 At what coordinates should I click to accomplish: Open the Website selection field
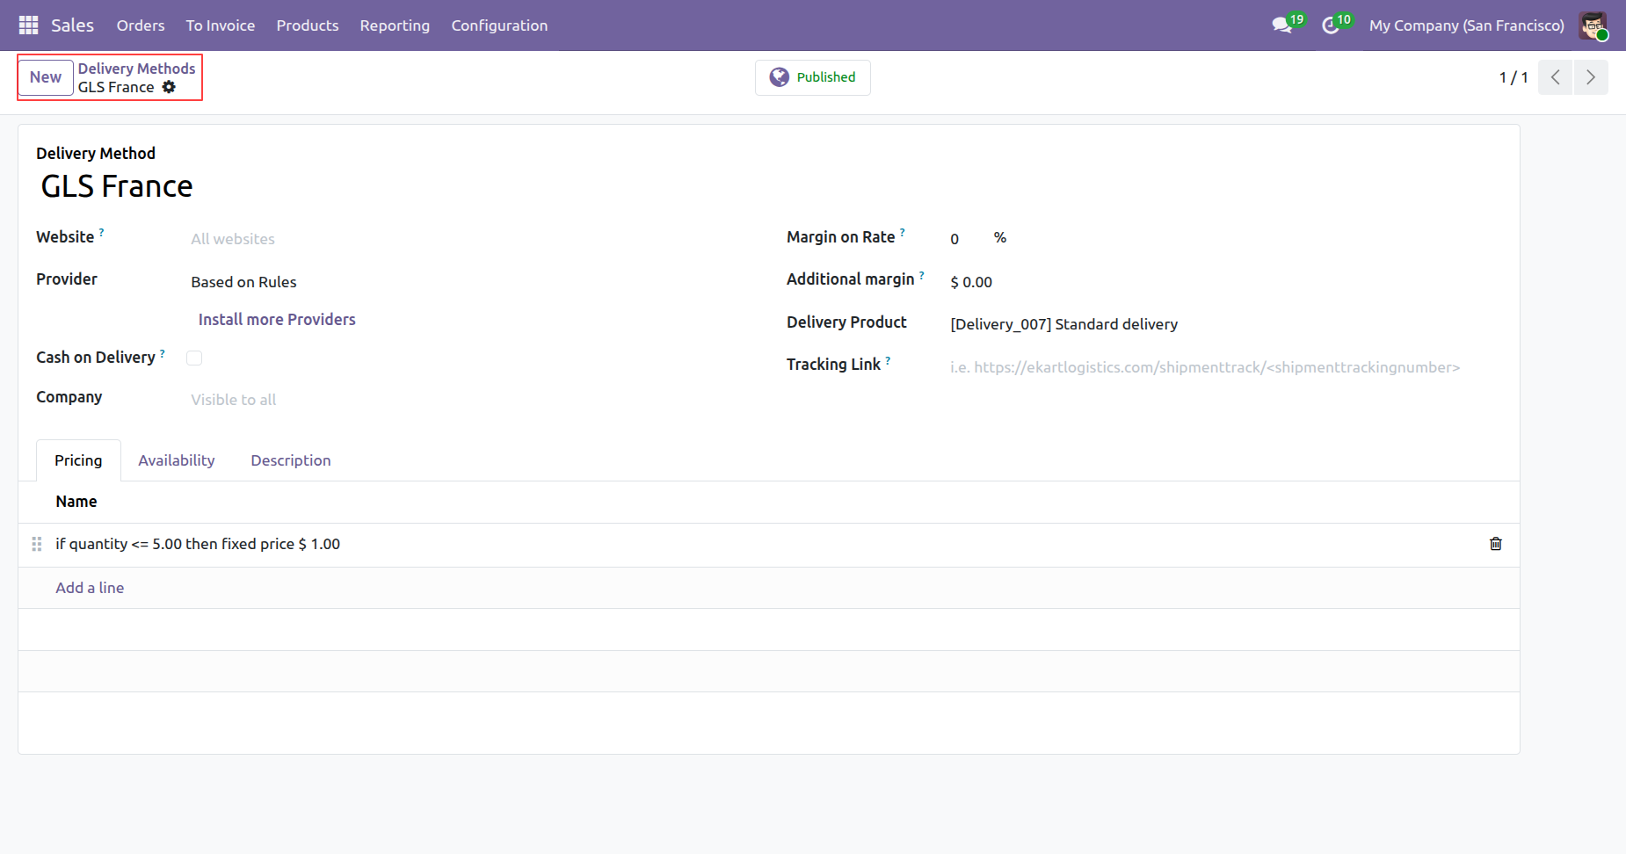pyautogui.click(x=352, y=239)
